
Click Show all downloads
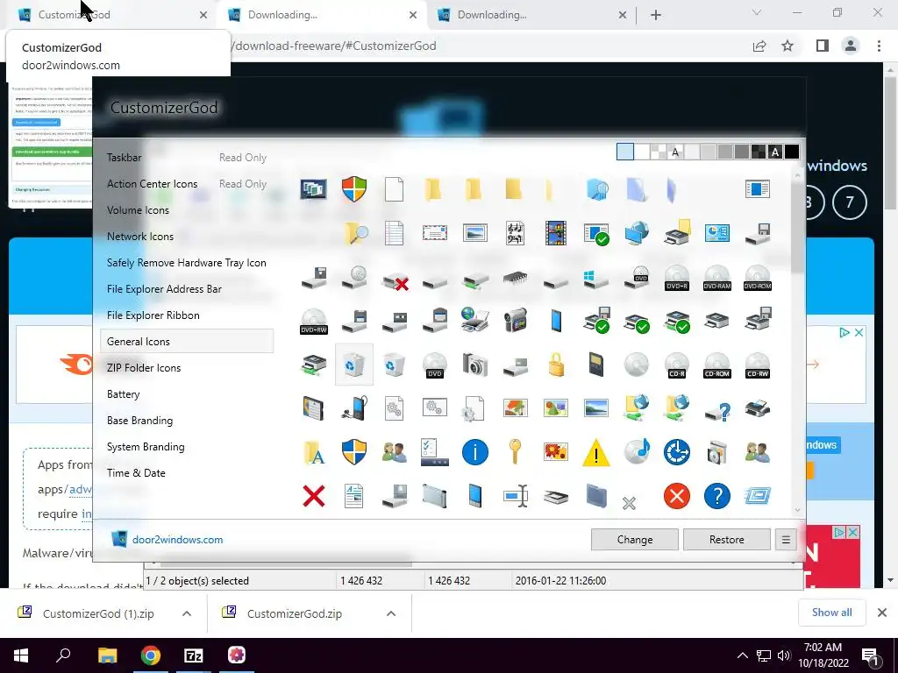tap(831, 613)
